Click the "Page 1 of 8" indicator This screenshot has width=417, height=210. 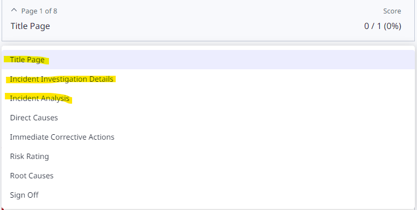(x=39, y=11)
